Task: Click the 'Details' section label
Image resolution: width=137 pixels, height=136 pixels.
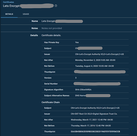Action: [34, 35]
